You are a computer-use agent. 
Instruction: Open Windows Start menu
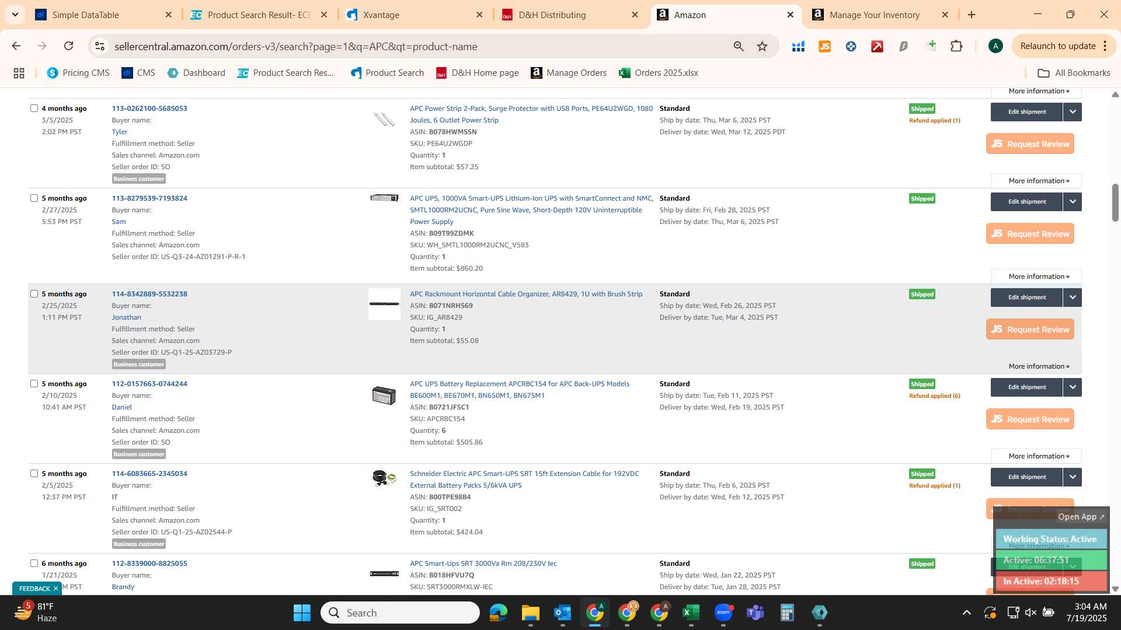coord(302,612)
